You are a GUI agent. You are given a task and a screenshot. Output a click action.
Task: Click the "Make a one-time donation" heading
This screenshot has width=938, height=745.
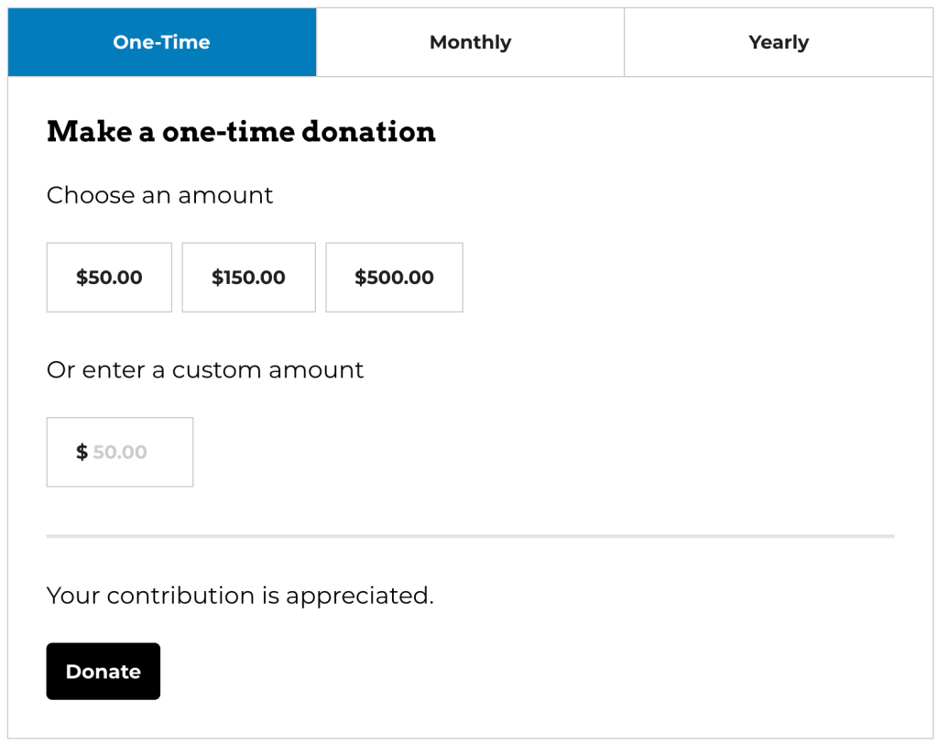coord(241,132)
